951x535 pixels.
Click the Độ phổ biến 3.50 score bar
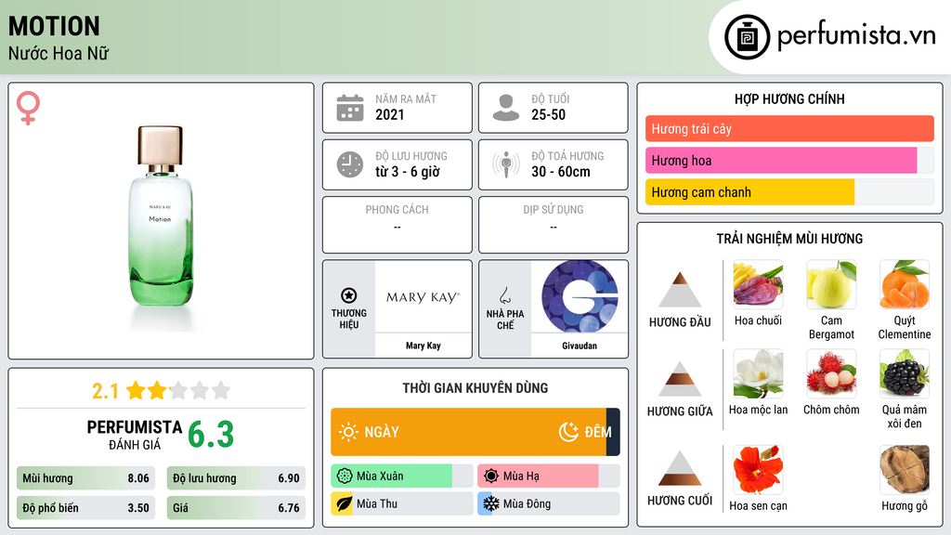[x=85, y=508]
